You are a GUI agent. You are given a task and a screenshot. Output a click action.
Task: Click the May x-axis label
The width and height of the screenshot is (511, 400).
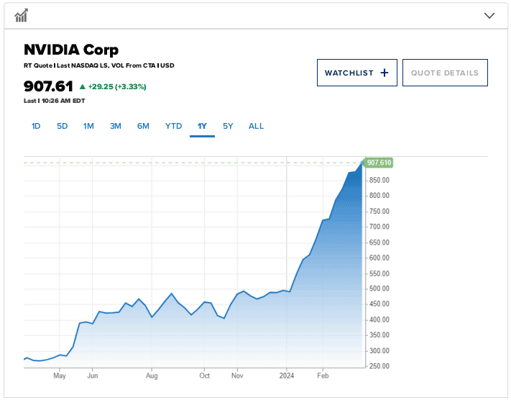point(60,376)
